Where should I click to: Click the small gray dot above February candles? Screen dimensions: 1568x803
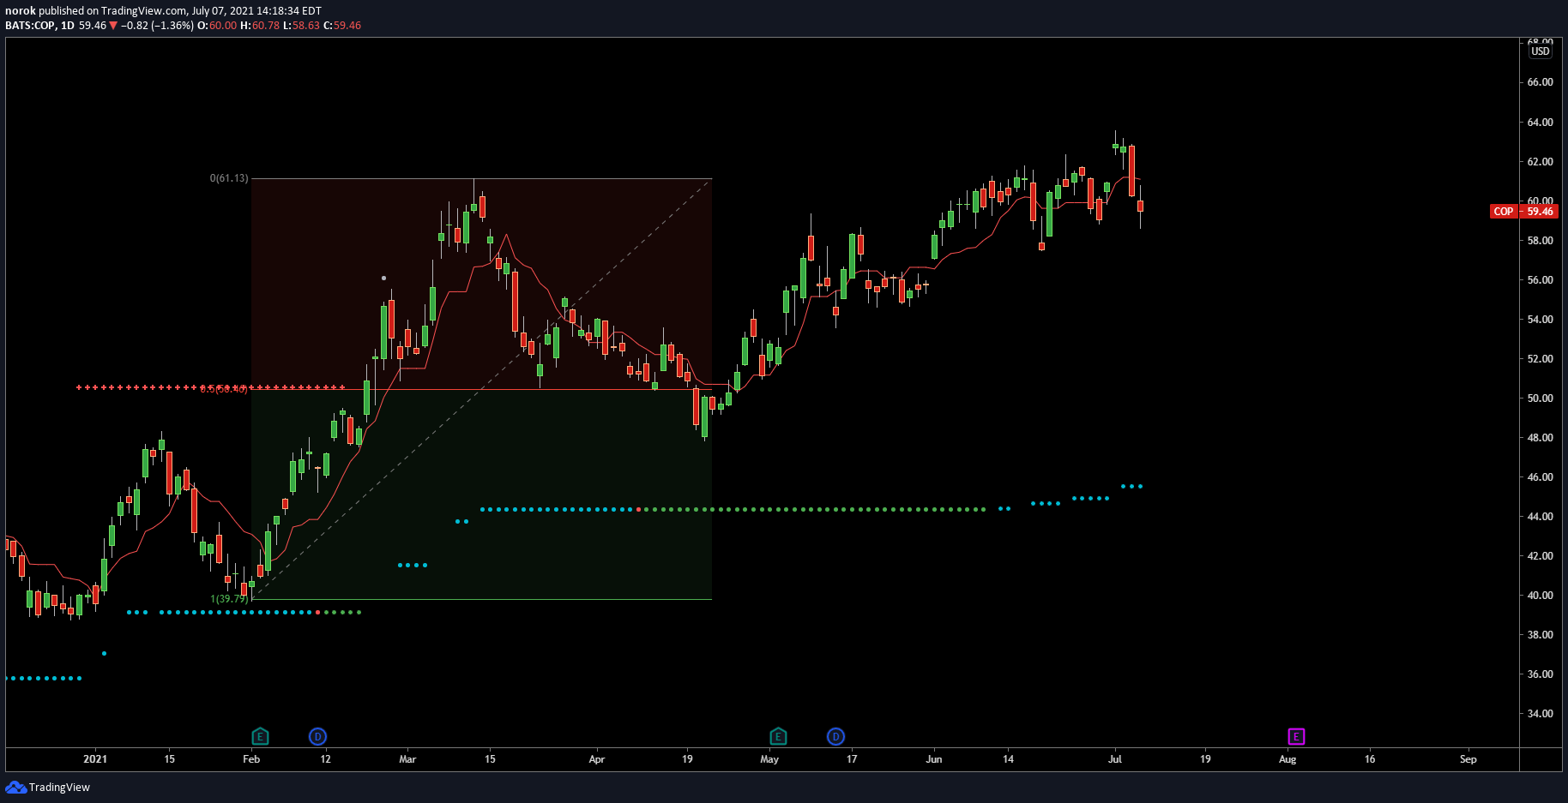383,278
